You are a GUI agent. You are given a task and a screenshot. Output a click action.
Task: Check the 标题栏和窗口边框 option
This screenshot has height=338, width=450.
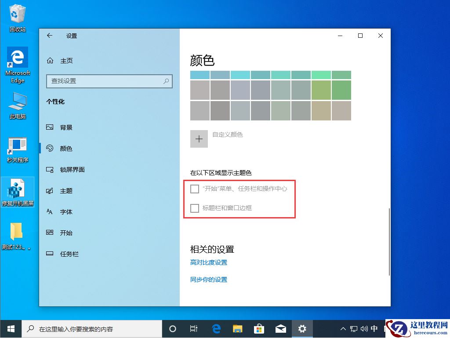[195, 208]
